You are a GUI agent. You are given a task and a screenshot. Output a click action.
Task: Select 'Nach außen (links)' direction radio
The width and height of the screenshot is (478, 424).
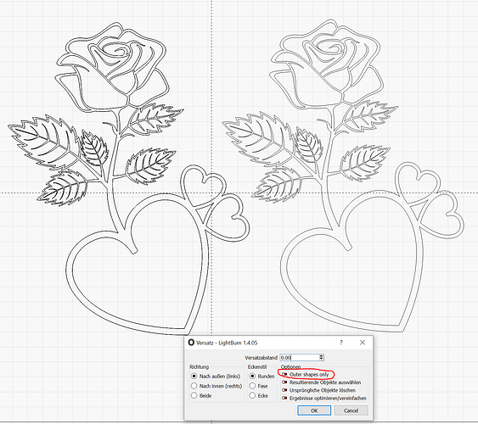click(194, 377)
